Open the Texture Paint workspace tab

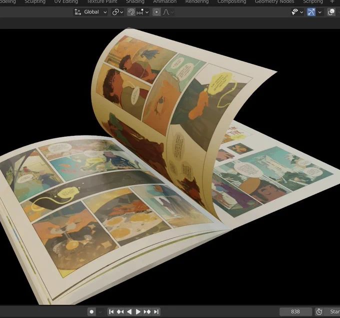click(102, 1)
